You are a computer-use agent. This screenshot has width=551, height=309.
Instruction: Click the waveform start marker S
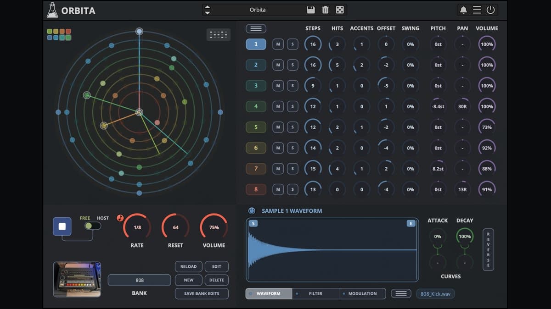[253, 223]
